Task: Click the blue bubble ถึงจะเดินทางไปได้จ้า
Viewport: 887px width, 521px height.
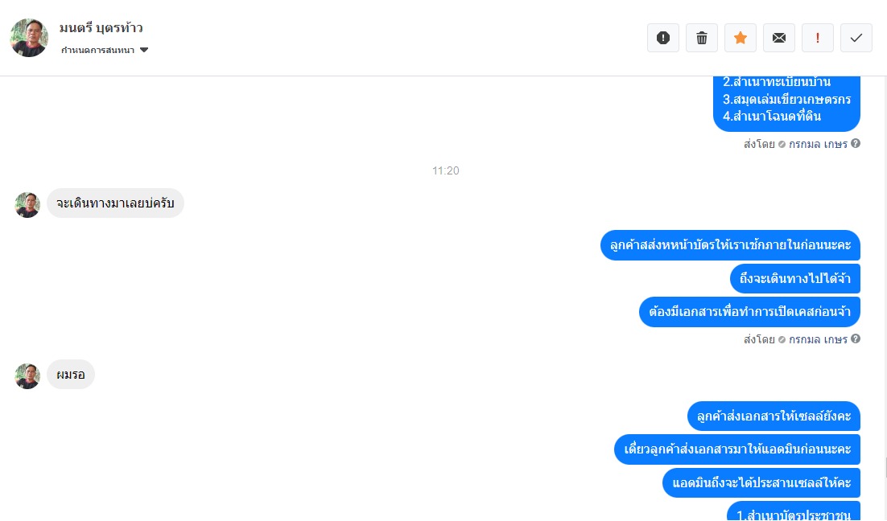Action: pos(794,278)
